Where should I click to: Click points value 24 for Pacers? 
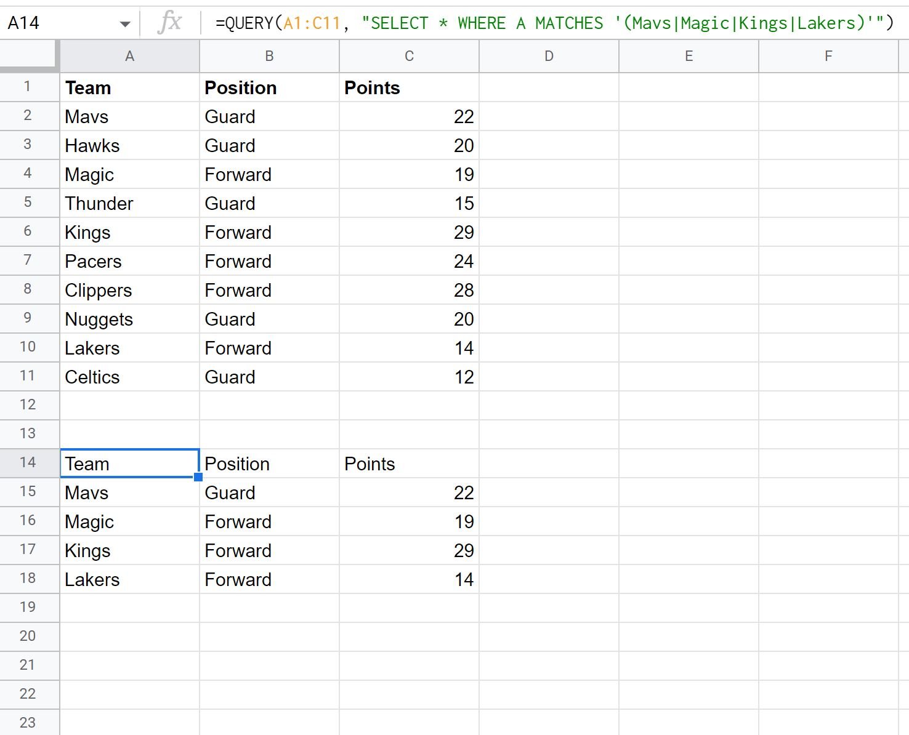(x=409, y=261)
